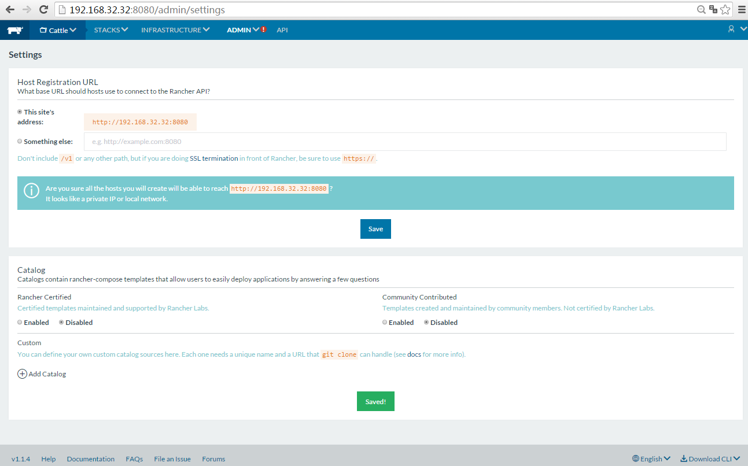Click the http://192.168.32.32:8080 site address text
Image resolution: width=748 pixels, height=466 pixels.
[x=140, y=122]
